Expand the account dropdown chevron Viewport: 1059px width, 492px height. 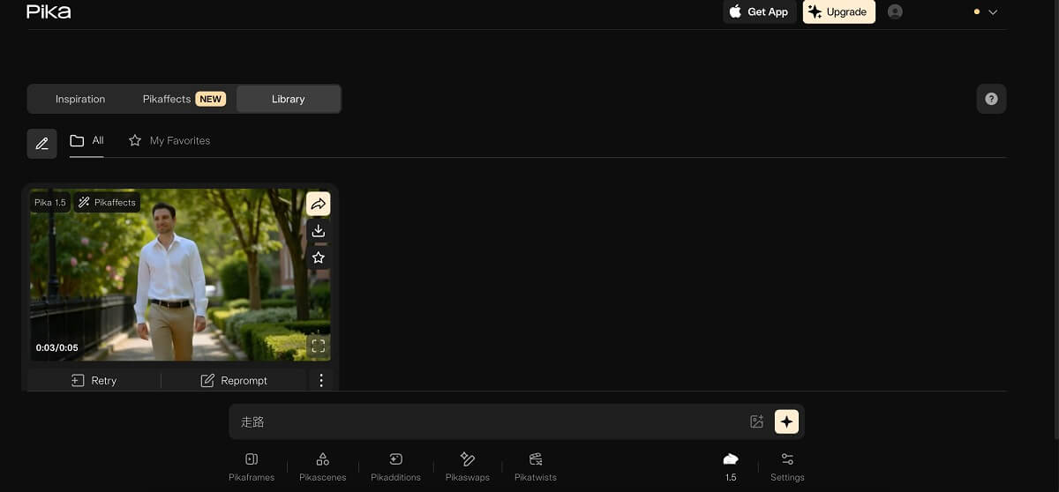click(x=993, y=12)
